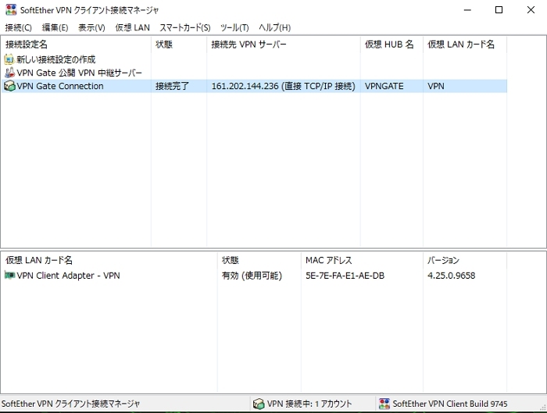
Task: Open the 表示(V) menu
Action: [x=91, y=27]
